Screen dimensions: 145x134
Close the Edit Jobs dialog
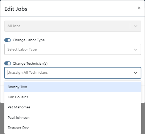139,8
